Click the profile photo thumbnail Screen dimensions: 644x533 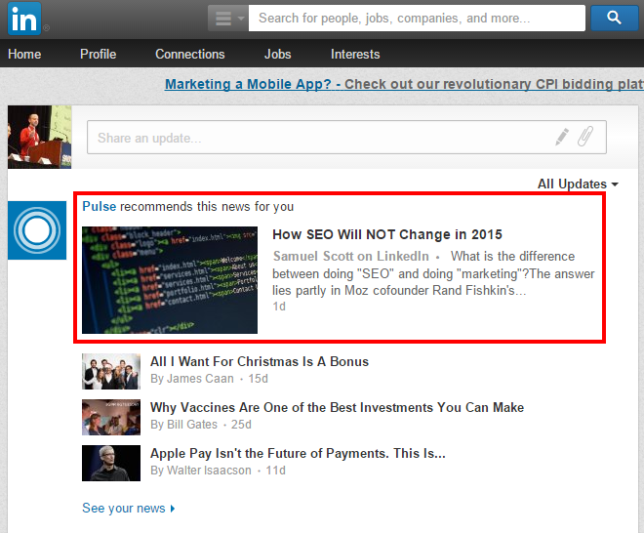(39, 137)
